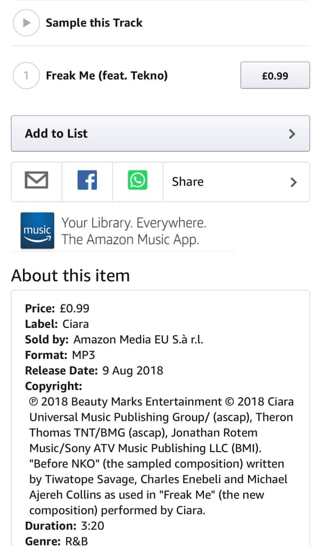The width and height of the screenshot is (321, 546).
Task: Open the Add to List button
Action: tap(160, 134)
